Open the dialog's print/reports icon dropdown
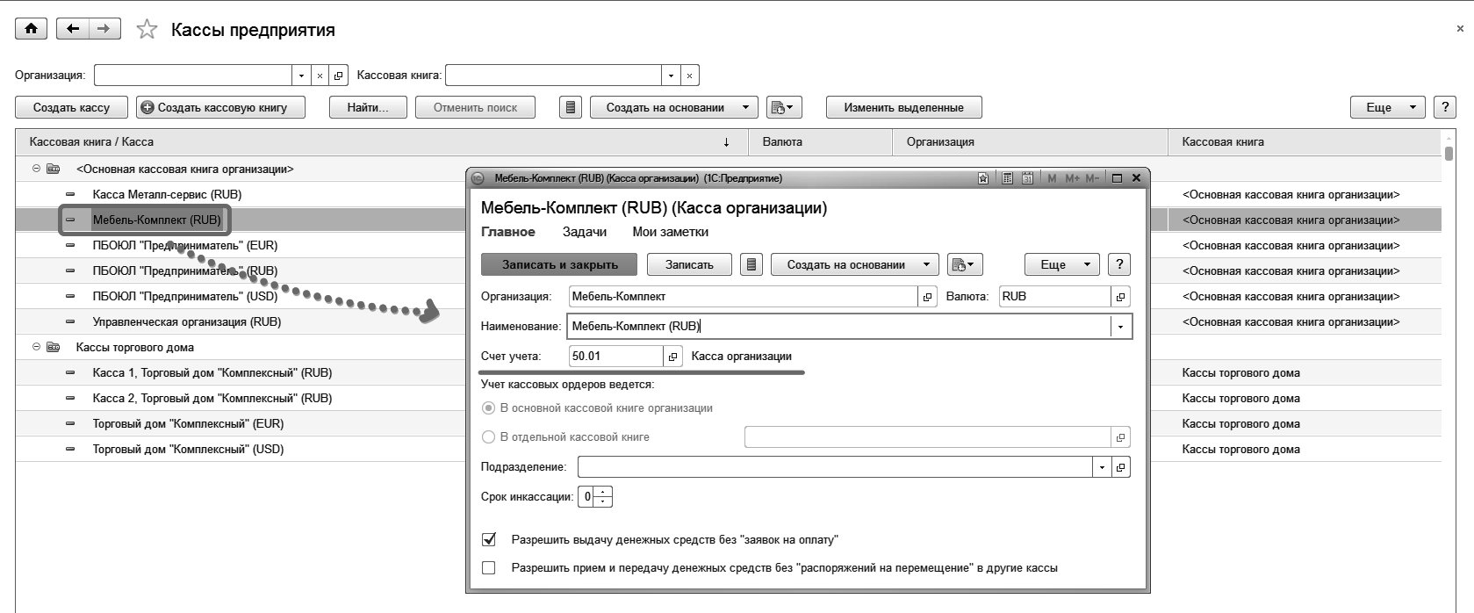This screenshot has height=613, width=1474. [x=965, y=264]
